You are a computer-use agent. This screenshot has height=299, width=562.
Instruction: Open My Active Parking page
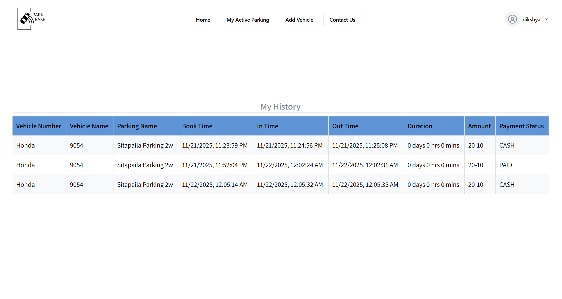tap(248, 20)
